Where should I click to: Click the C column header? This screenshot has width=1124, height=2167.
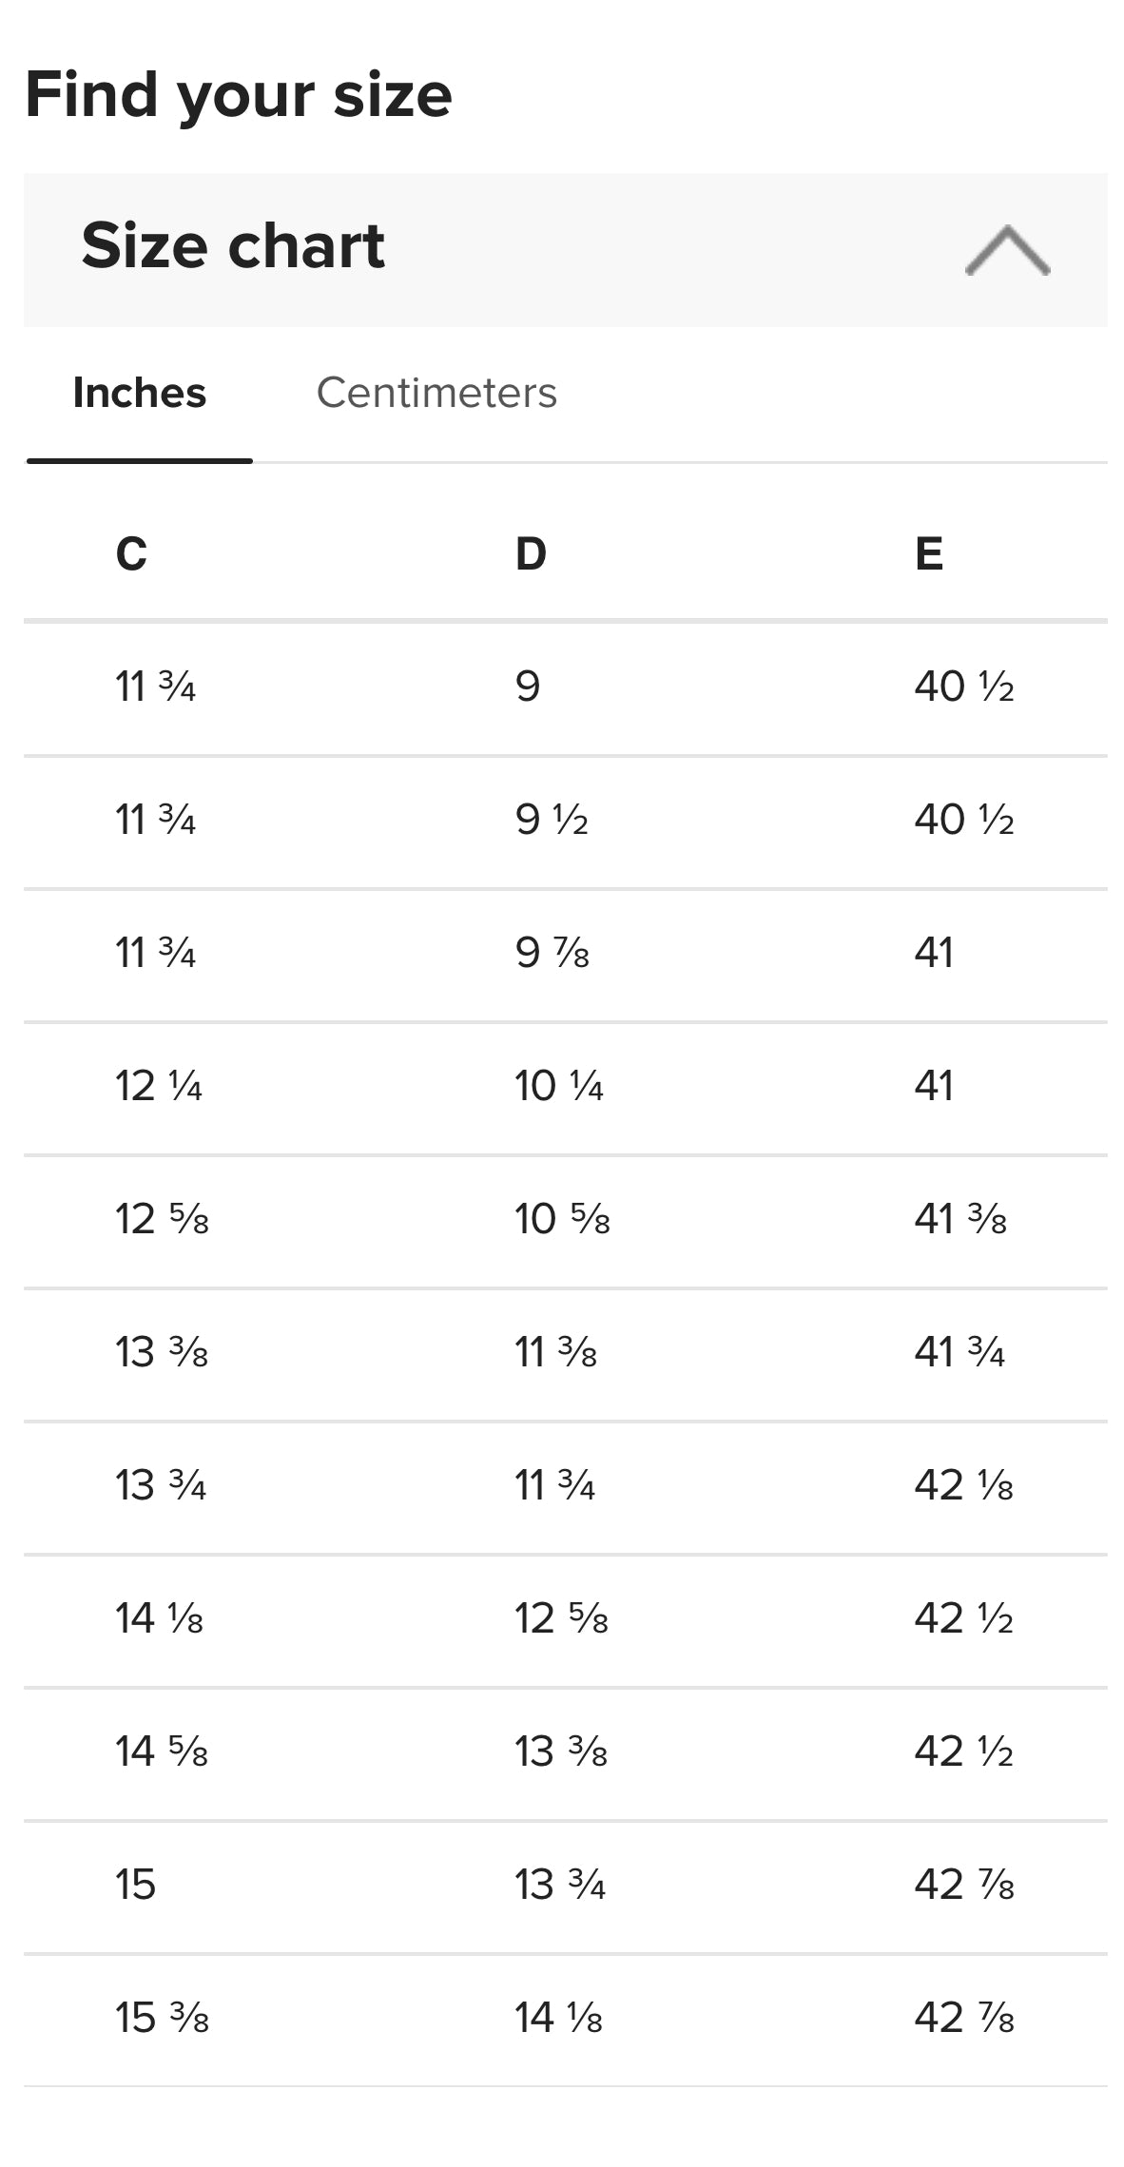coord(131,553)
